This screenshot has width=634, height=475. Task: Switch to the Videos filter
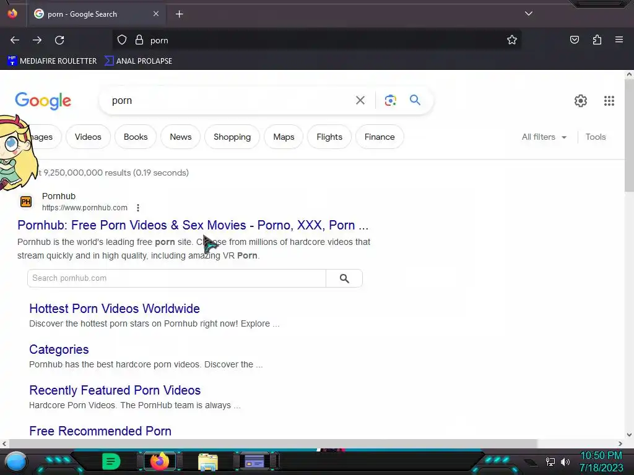(88, 137)
